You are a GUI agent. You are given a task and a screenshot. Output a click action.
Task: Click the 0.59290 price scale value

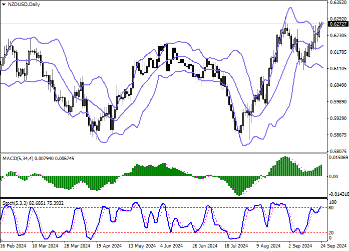(338, 118)
